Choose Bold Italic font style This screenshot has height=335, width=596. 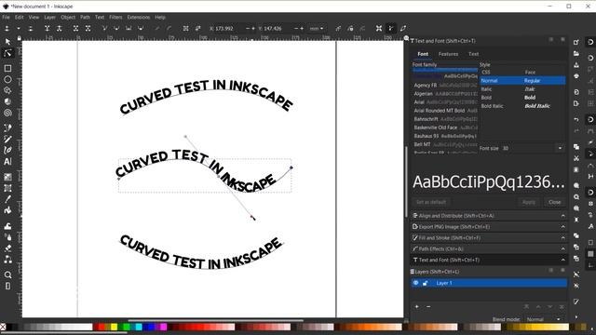pyautogui.click(x=522, y=106)
